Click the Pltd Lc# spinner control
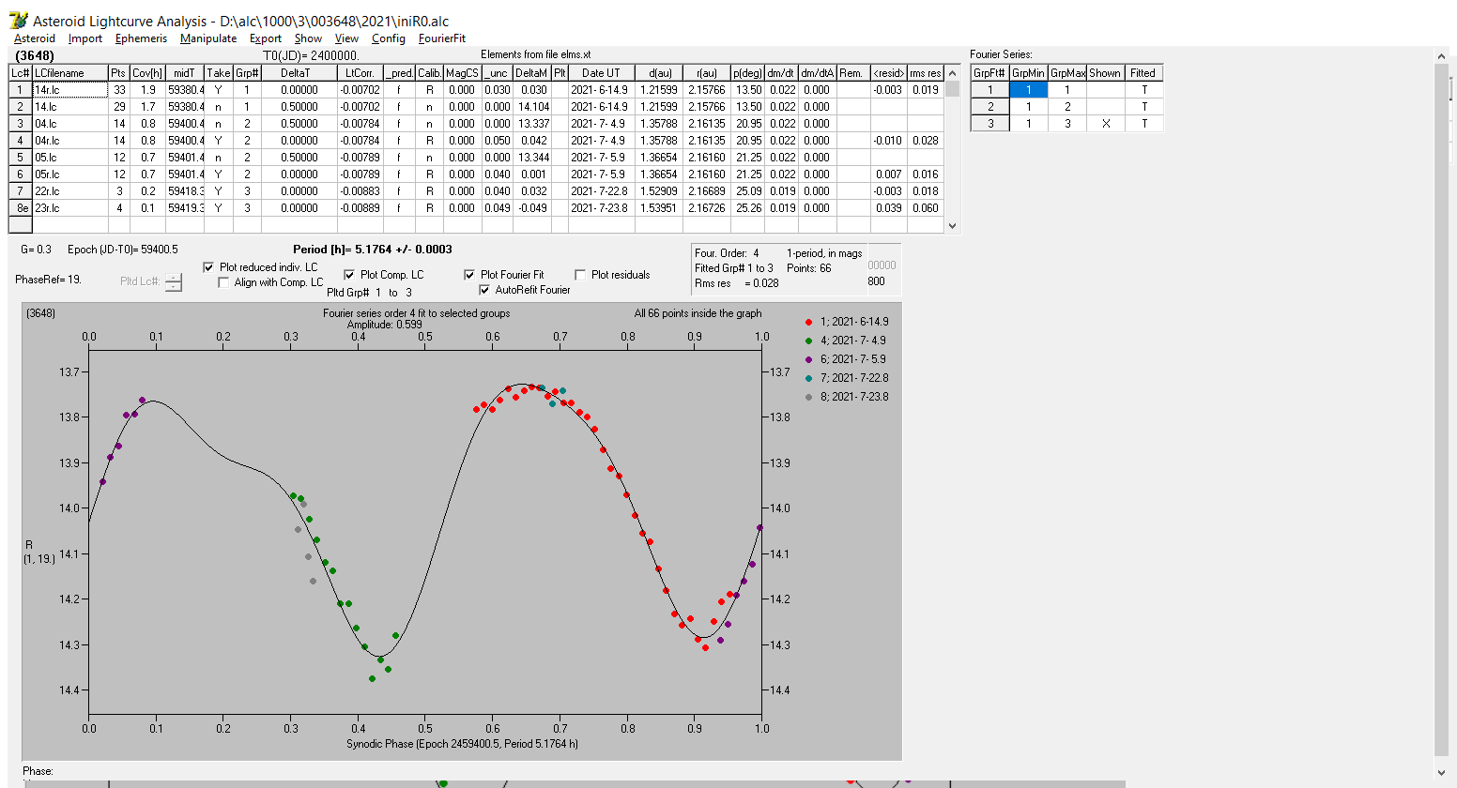The height and width of the screenshot is (788, 1457). coord(174,282)
